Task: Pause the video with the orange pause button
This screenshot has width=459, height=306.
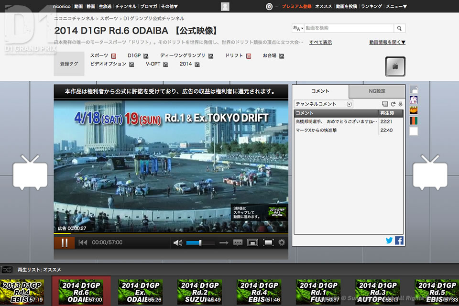Action: tap(64, 242)
